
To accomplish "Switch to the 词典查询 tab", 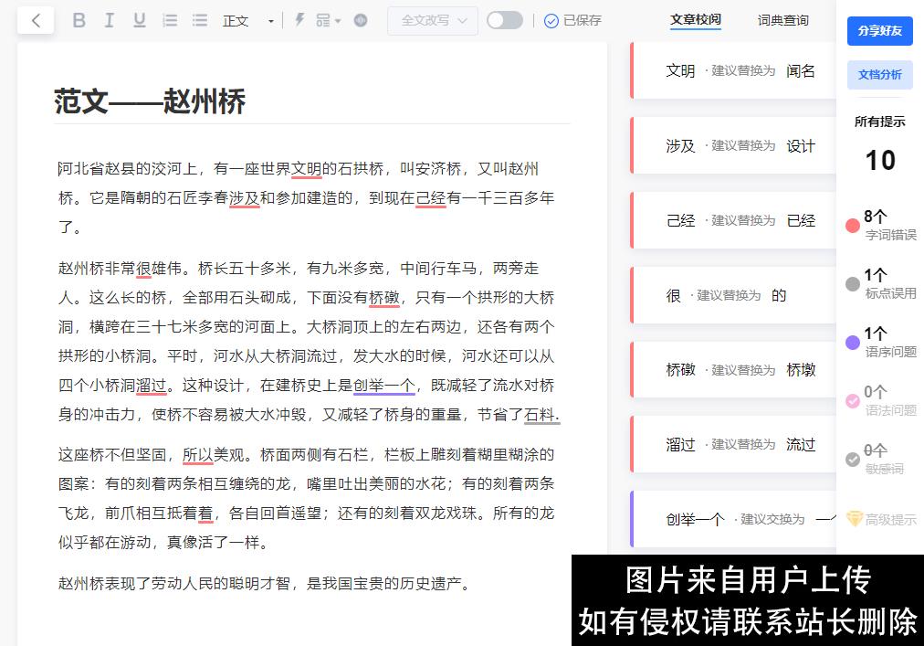I will (x=782, y=20).
